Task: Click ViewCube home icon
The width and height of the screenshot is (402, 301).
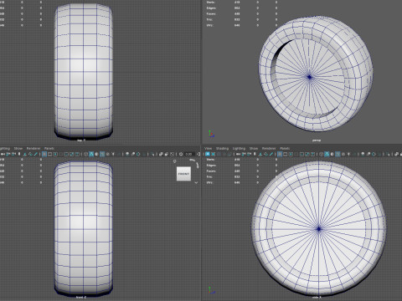Action: pyautogui.click(x=175, y=161)
